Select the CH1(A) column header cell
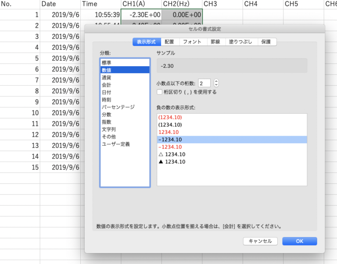This screenshot has height=264, width=337. coord(141,4)
